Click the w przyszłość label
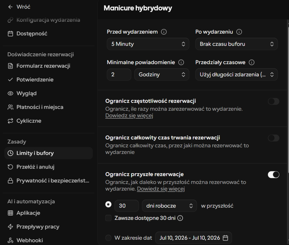This screenshot has height=245, width=289. point(217,206)
